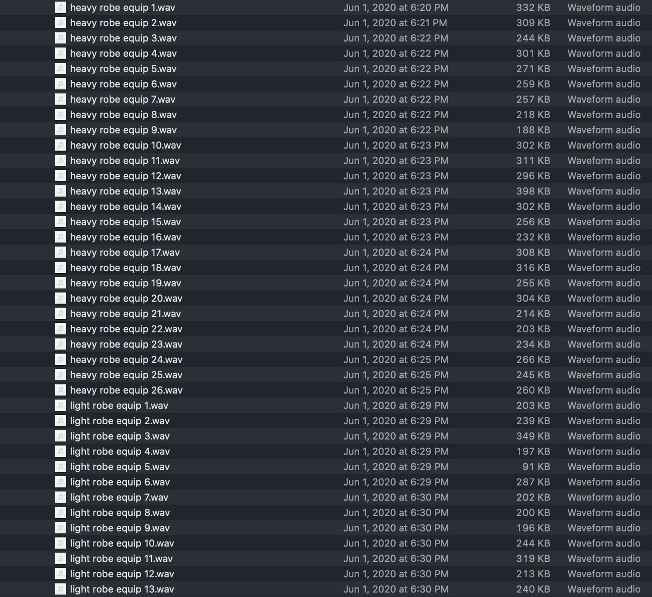Click the audio file icon for light robe equip 10.wav
The image size is (652, 597).
(60, 543)
